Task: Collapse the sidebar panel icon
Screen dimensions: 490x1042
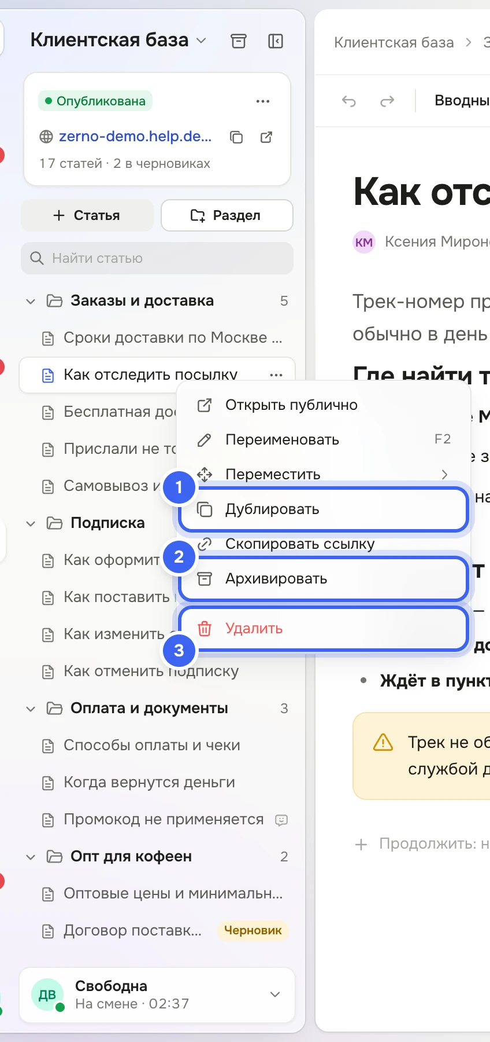Action: [x=276, y=41]
